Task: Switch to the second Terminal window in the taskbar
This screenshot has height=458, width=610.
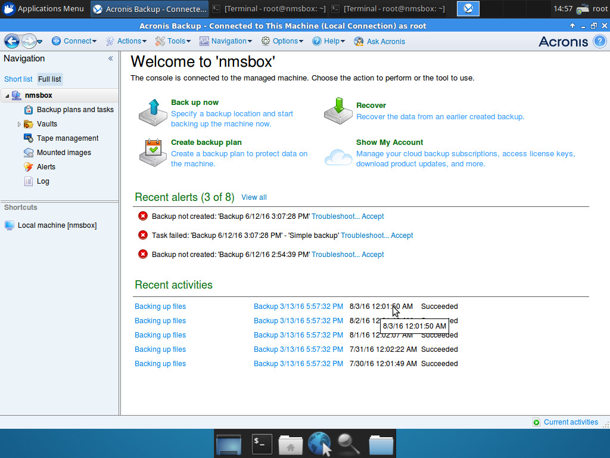Action: tap(388, 8)
